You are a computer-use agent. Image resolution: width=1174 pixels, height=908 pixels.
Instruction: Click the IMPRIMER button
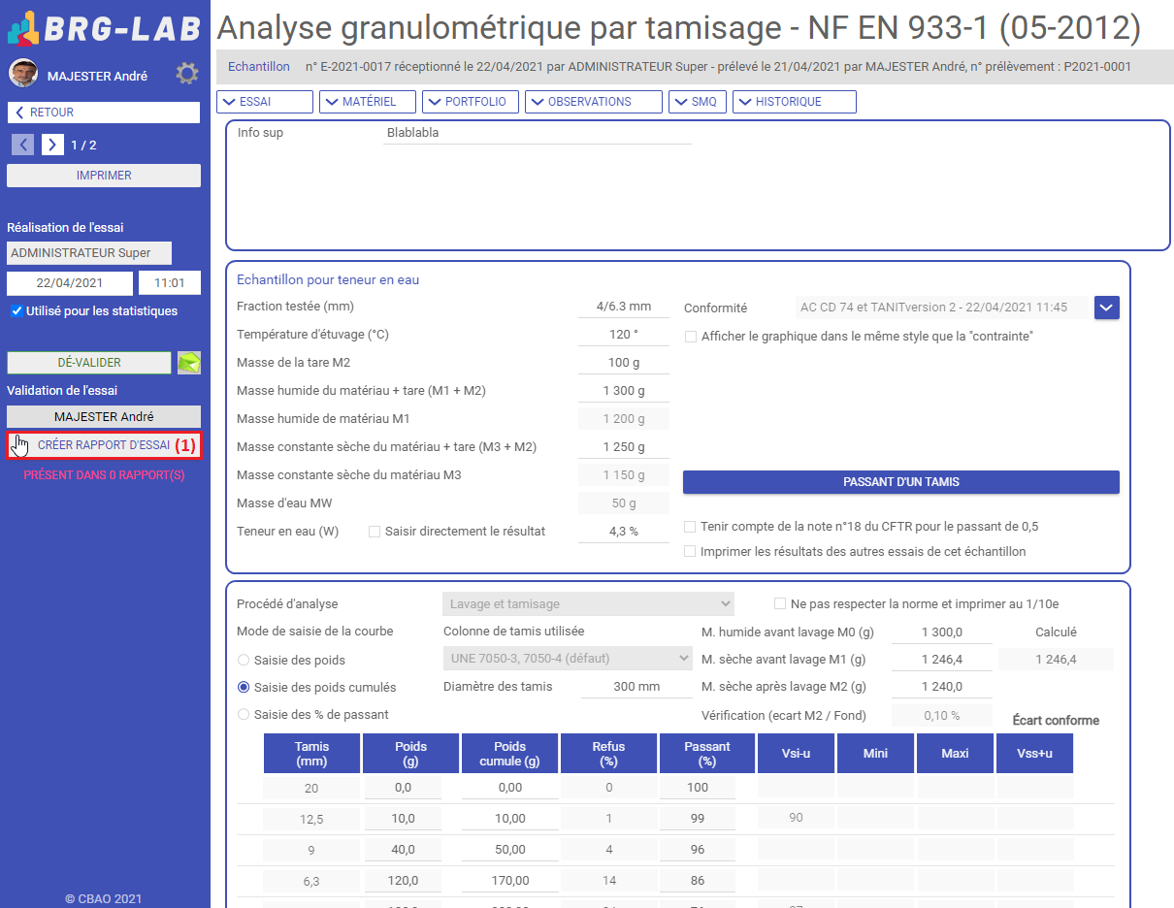(x=104, y=176)
